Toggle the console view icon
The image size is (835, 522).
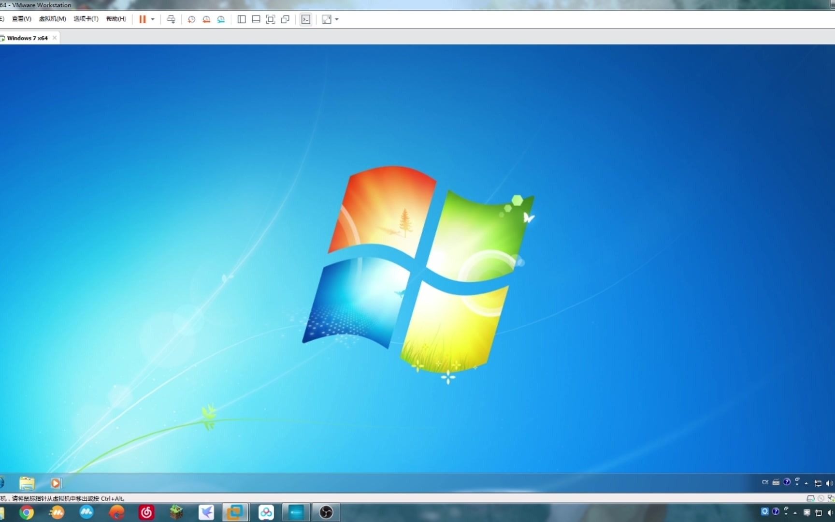click(x=306, y=19)
